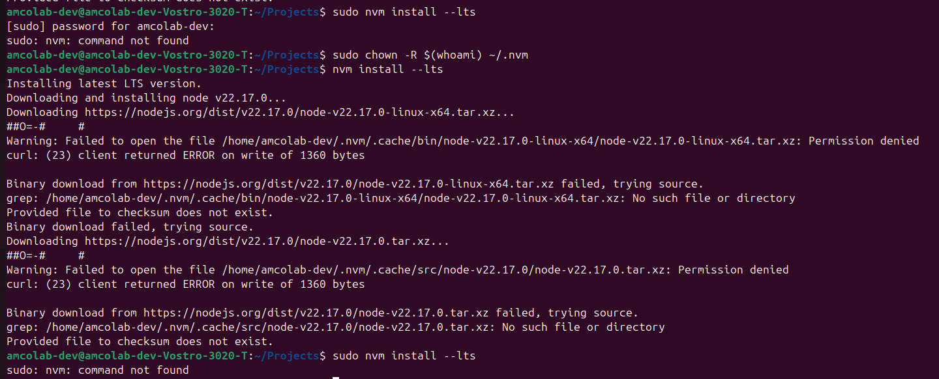Click the "Binary download failed, trying source." line

[x=130, y=227]
